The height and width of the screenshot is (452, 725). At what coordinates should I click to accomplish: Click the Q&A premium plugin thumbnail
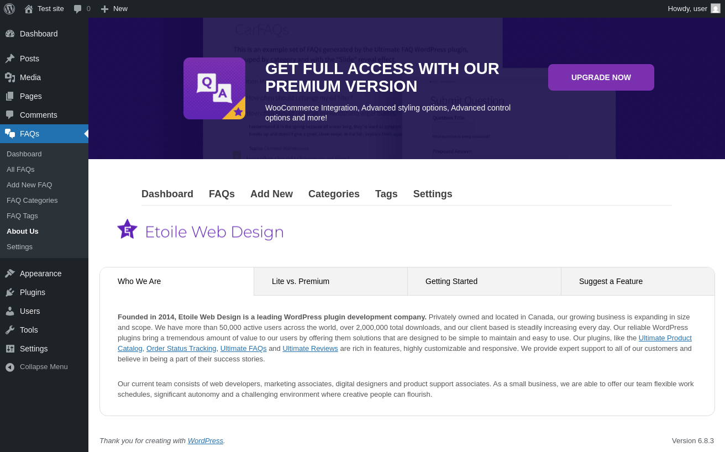(214, 88)
